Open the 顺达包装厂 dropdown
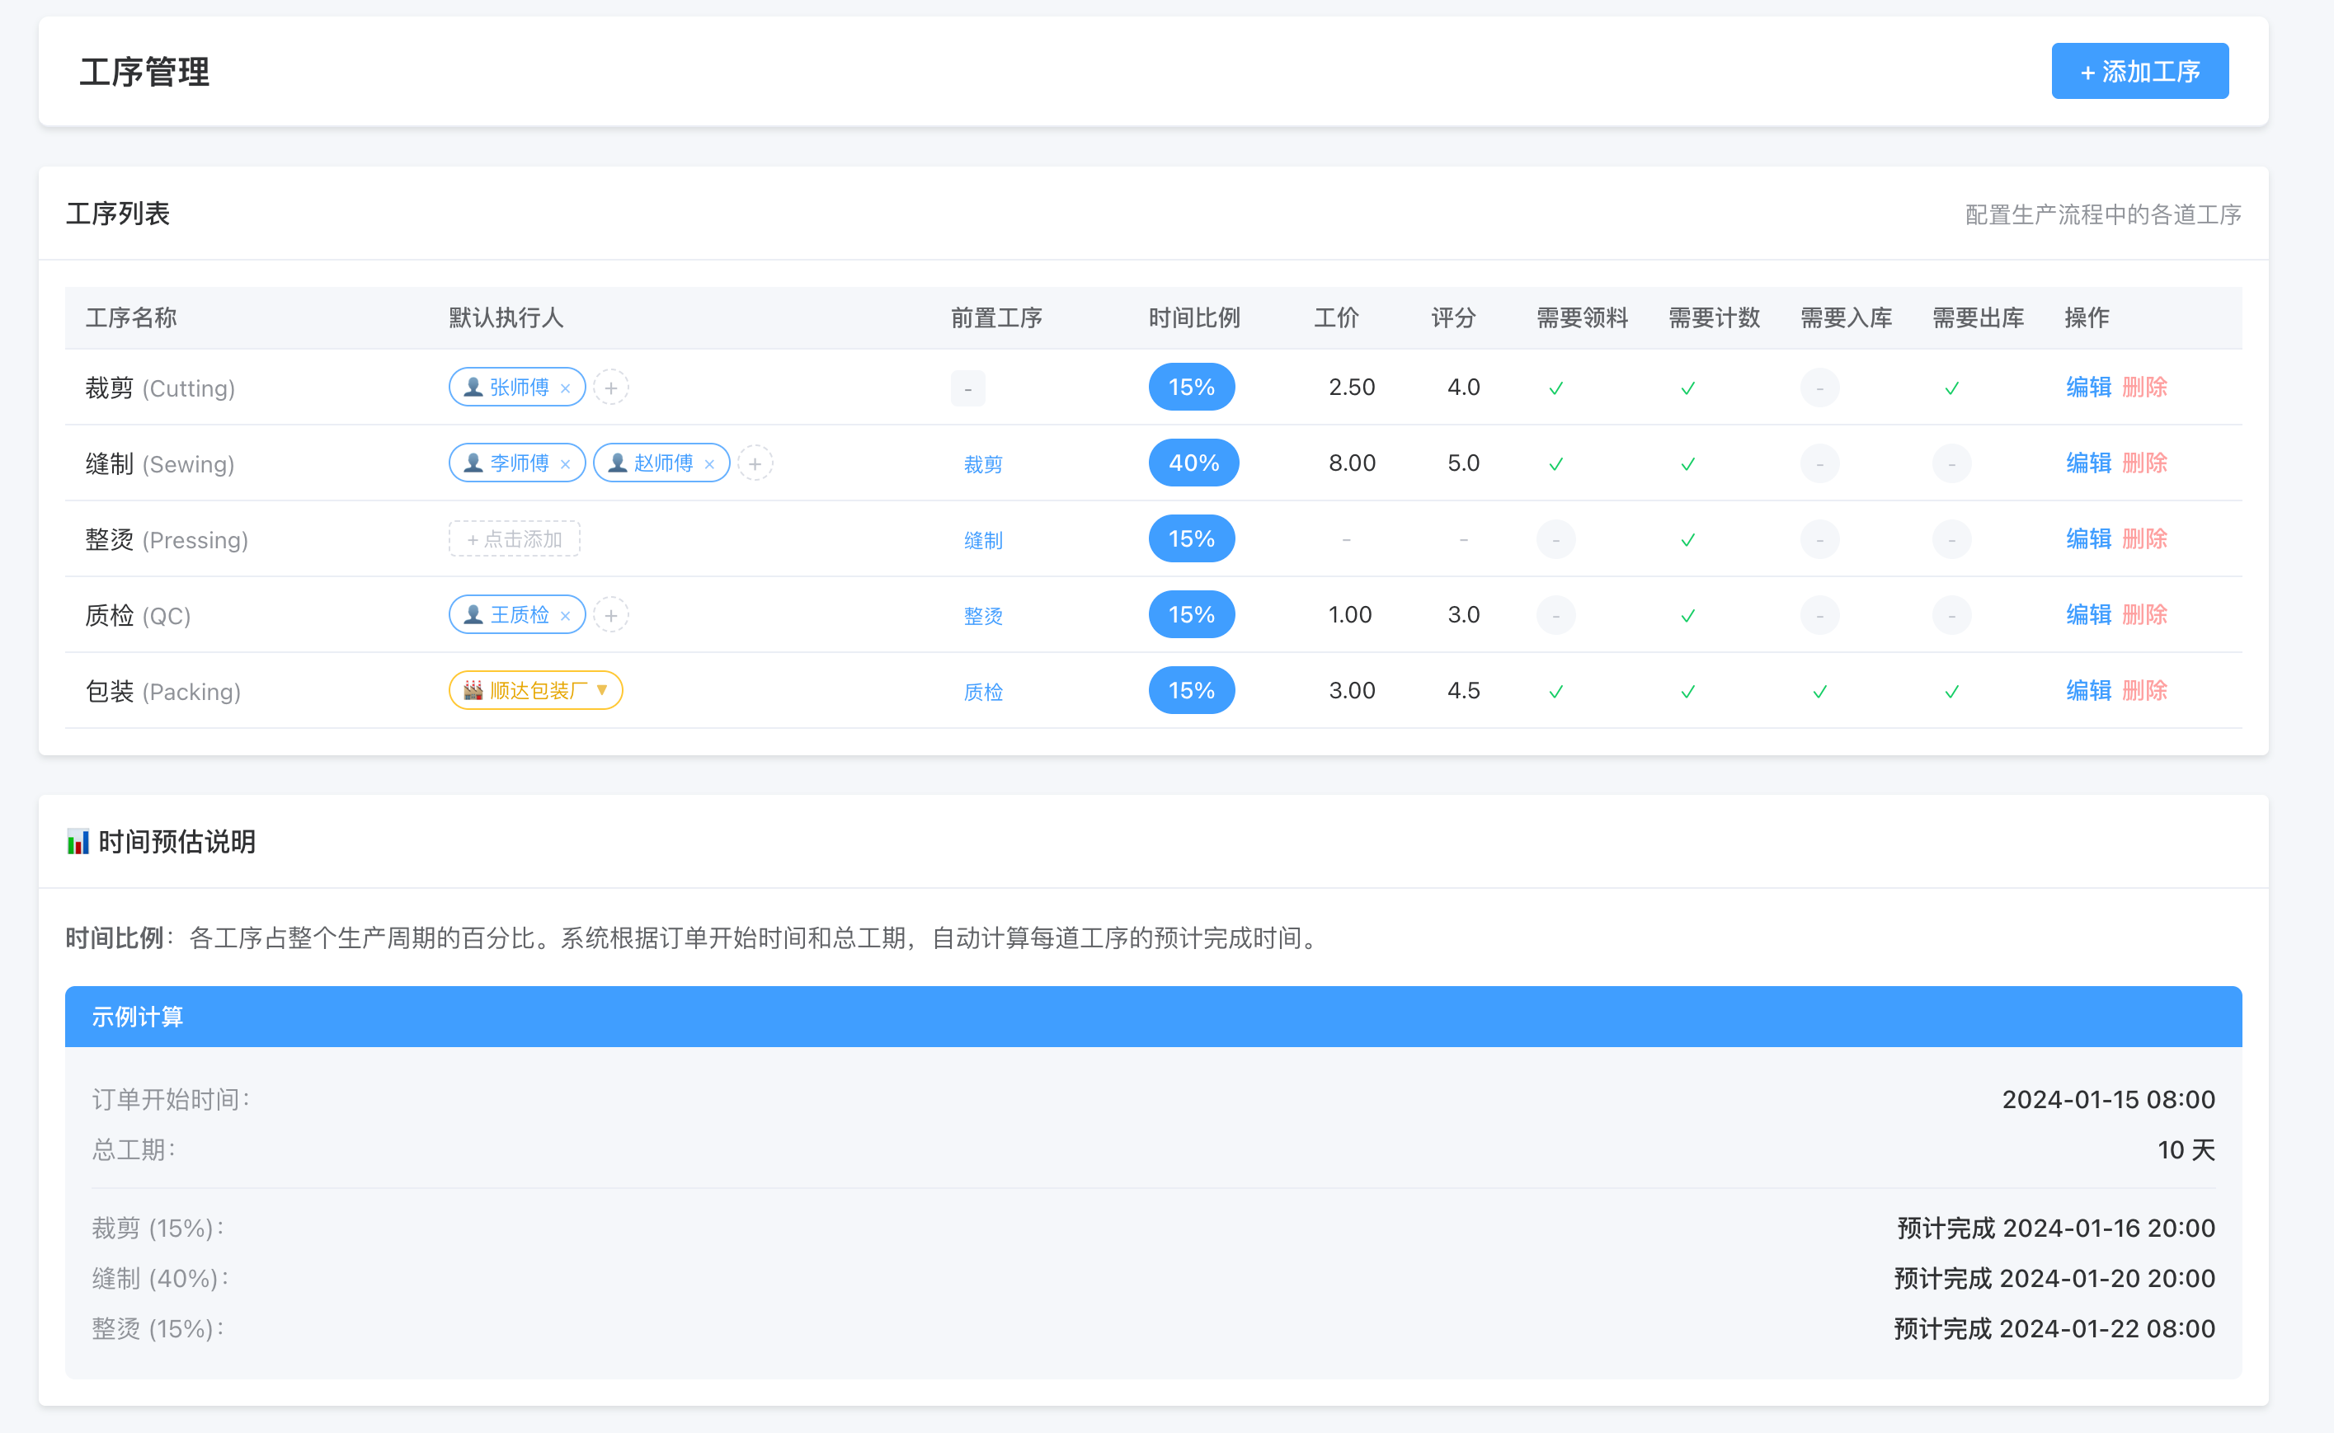 point(535,691)
